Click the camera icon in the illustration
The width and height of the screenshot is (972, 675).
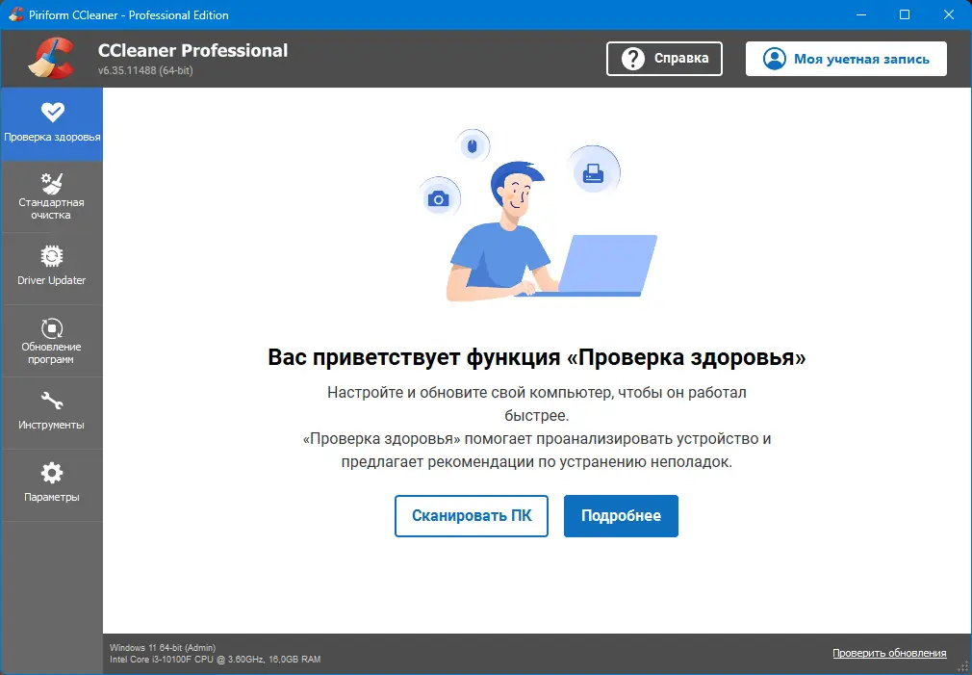pos(441,197)
